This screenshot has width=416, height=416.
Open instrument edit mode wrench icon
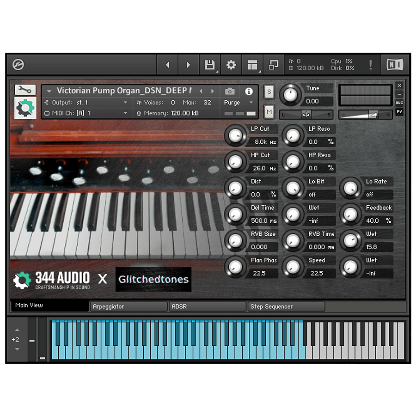point(25,90)
